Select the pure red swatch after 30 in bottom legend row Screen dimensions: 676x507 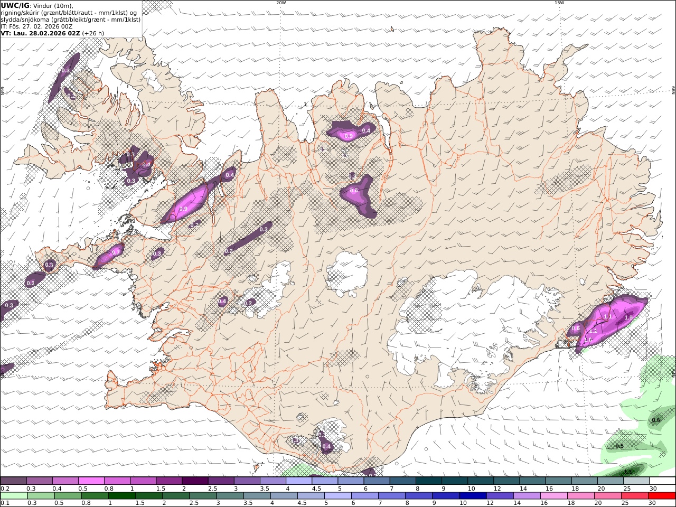click(662, 496)
